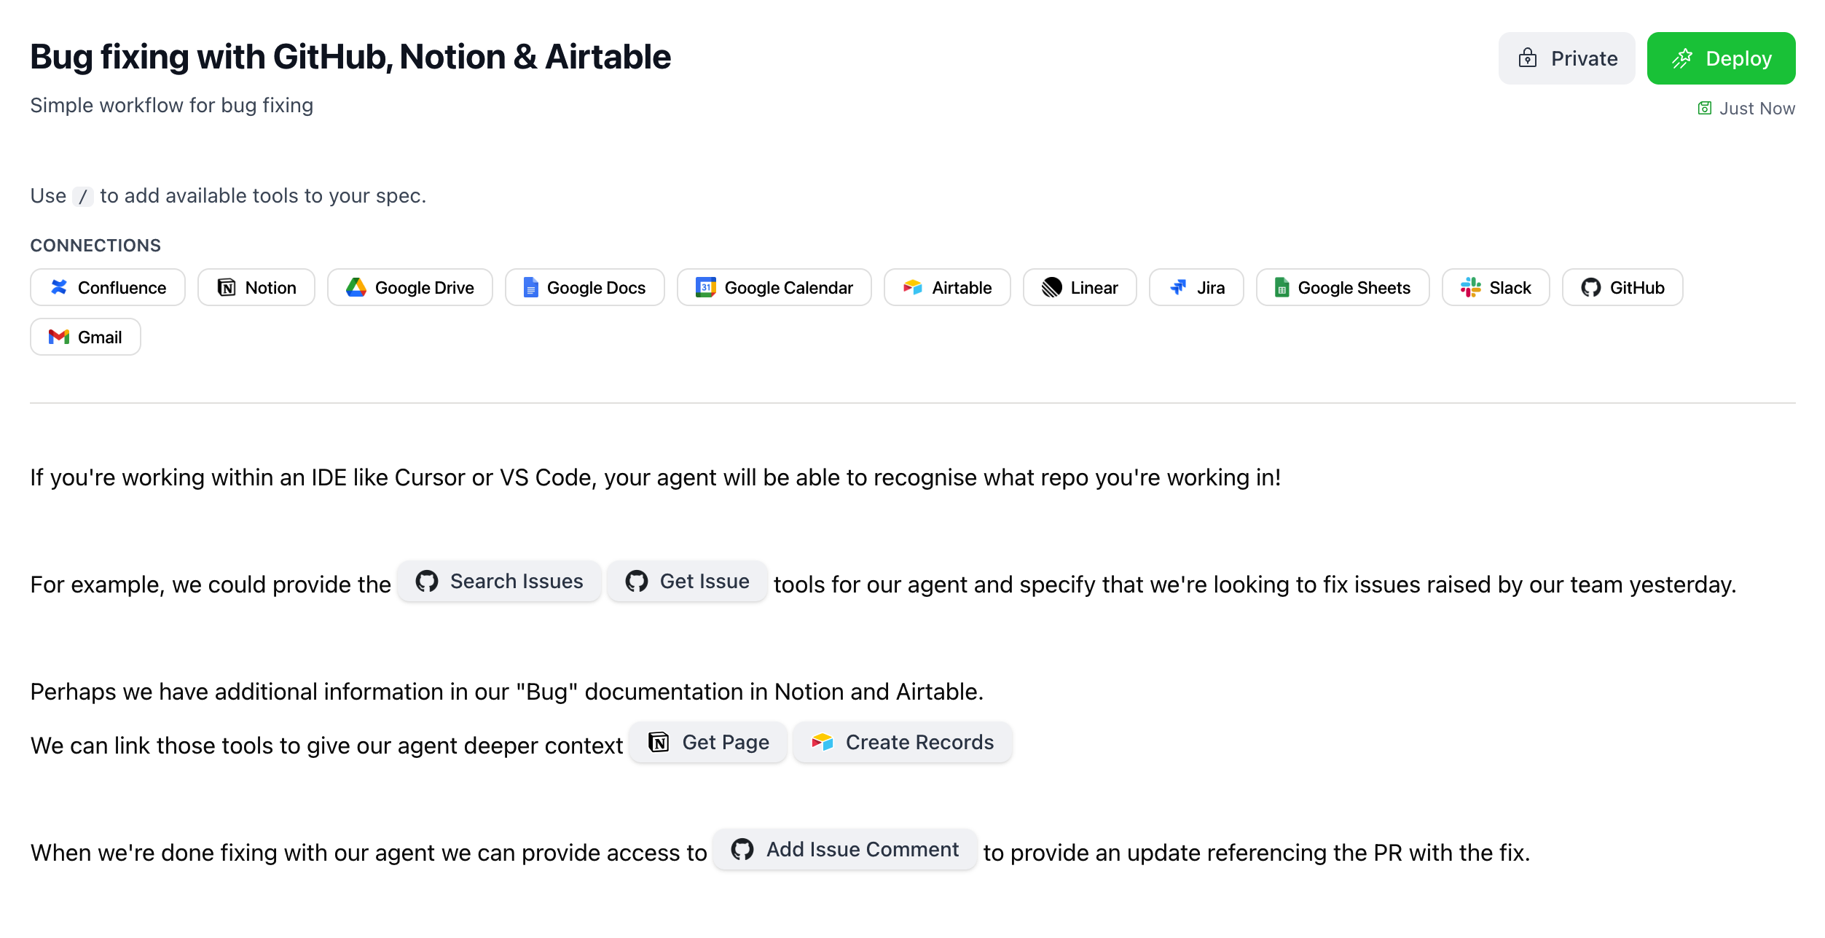The height and width of the screenshot is (938, 1825).
Task: Click GitHub icon in Add Issue Comment chip
Action: [742, 850]
